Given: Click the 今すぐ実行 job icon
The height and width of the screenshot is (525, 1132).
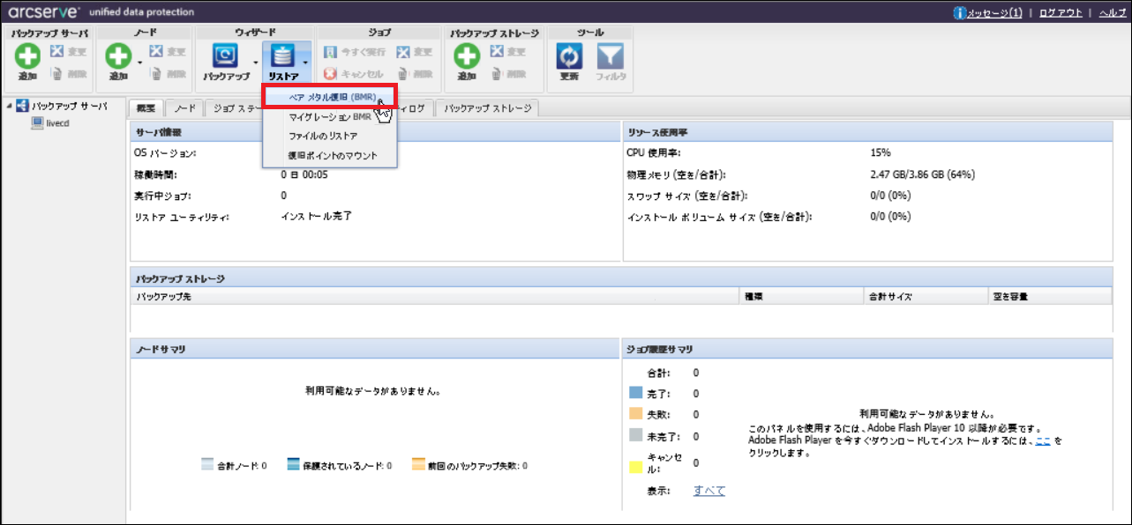Looking at the screenshot, I should pos(331,52).
